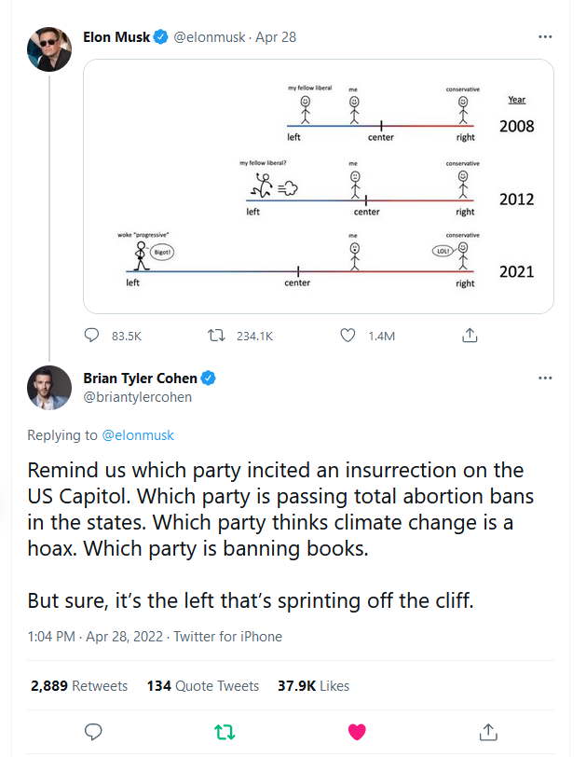The width and height of the screenshot is (586, 757).
Task: View the 37.9K Likes list
Action: tap(314, 685)
